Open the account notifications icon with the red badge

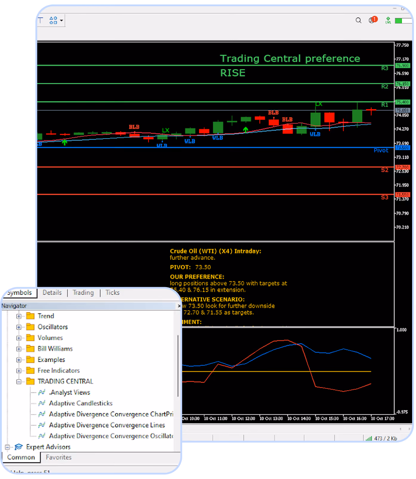pos(373,20)
